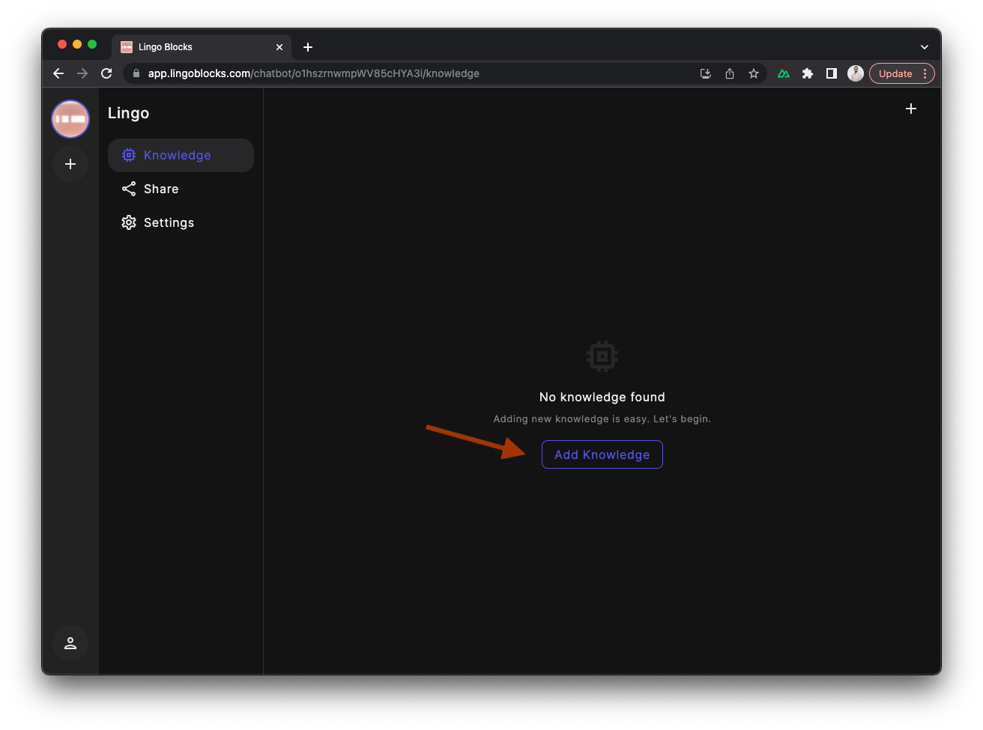Click the Share page icon in address bar
983x730 pixels.
coord(730,73)
